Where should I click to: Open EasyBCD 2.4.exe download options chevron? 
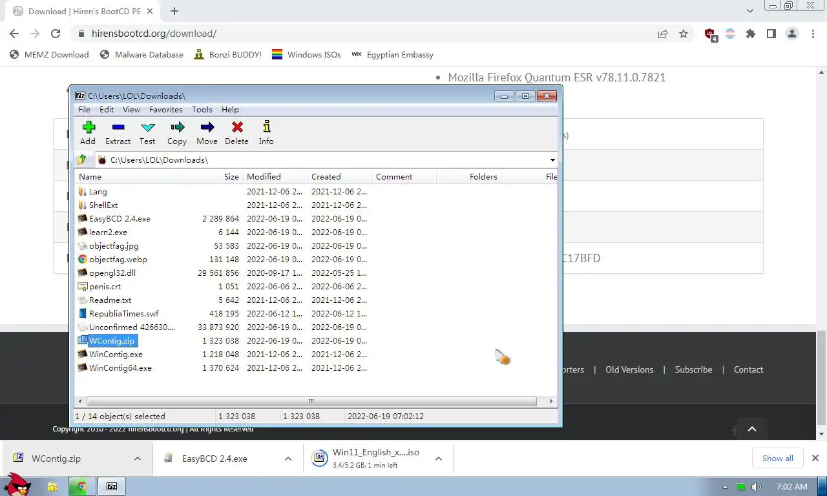point(288,459)
